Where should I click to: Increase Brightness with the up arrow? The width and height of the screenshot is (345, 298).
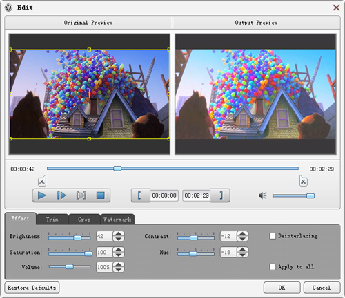pyautogui.click(x=119, y=233)
